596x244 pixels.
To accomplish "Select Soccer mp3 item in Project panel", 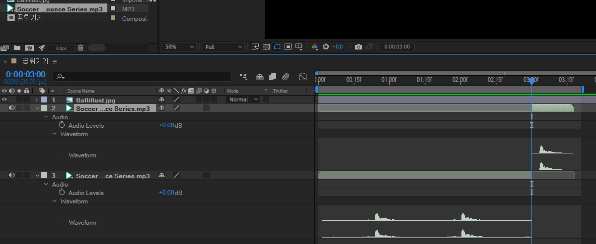I will point(60,9).
